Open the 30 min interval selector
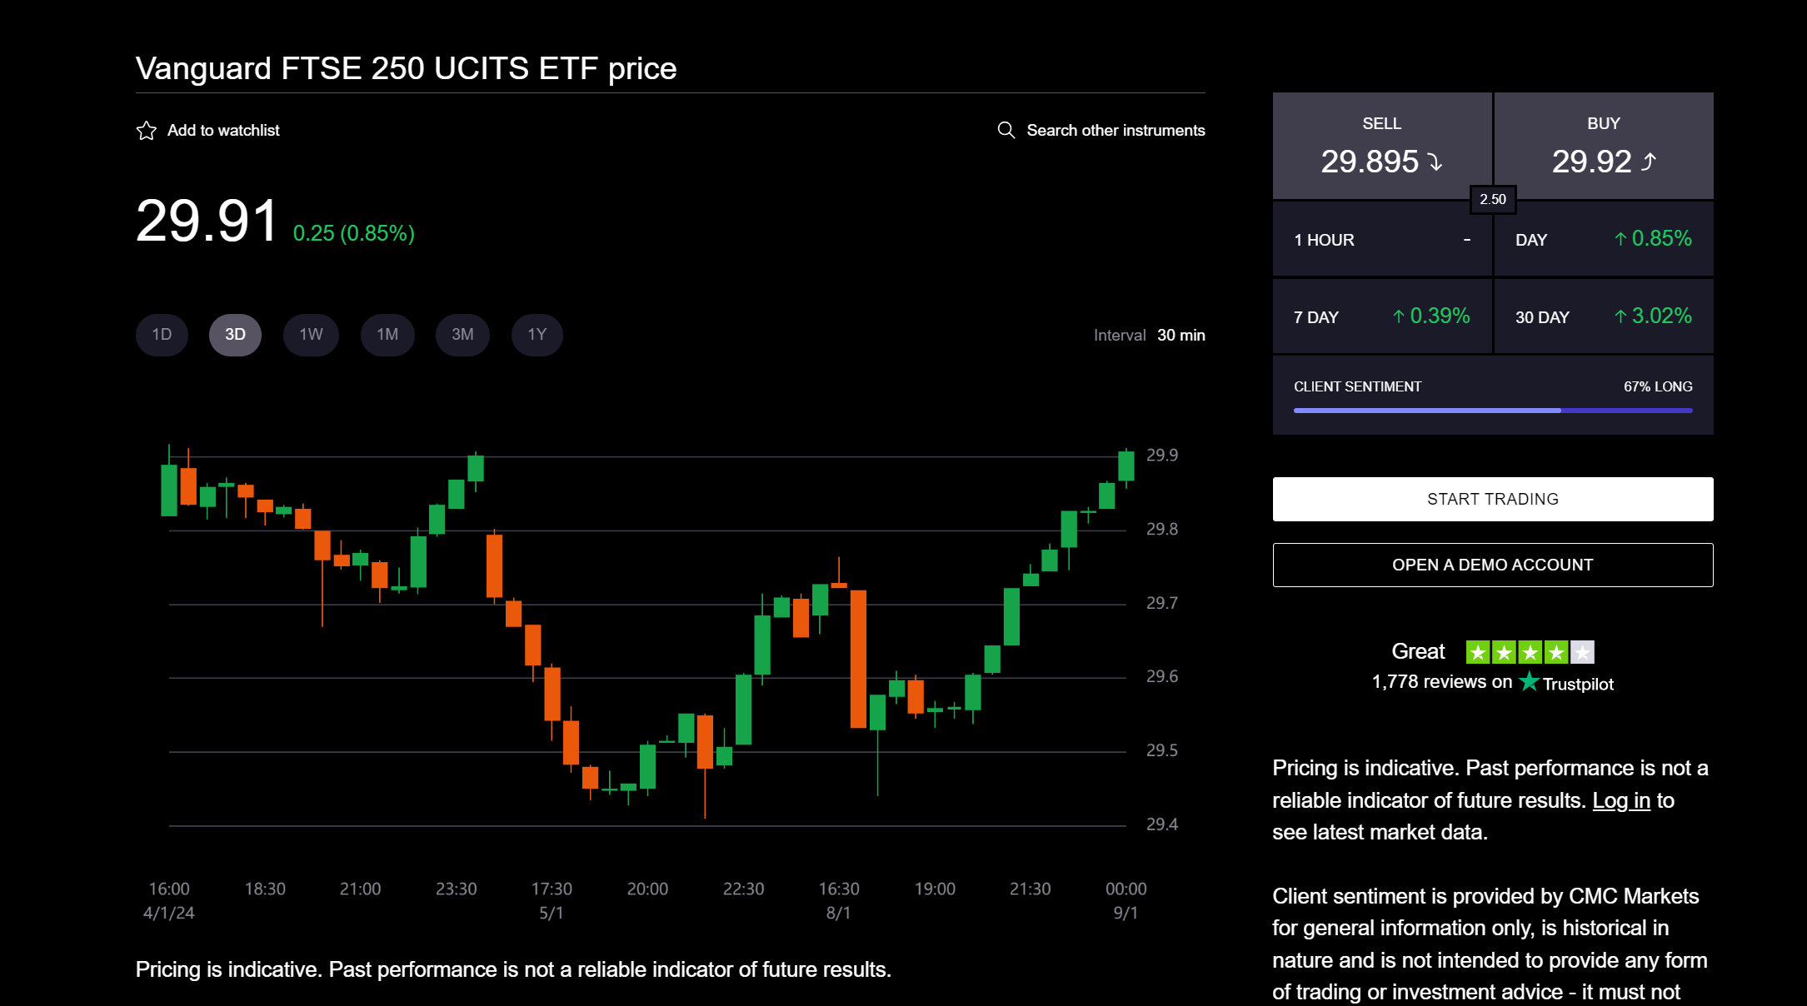This screenshot has width=1807, height=1006. (1181, 335)
